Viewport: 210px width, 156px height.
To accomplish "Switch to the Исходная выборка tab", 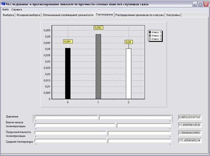I will 28,15.
